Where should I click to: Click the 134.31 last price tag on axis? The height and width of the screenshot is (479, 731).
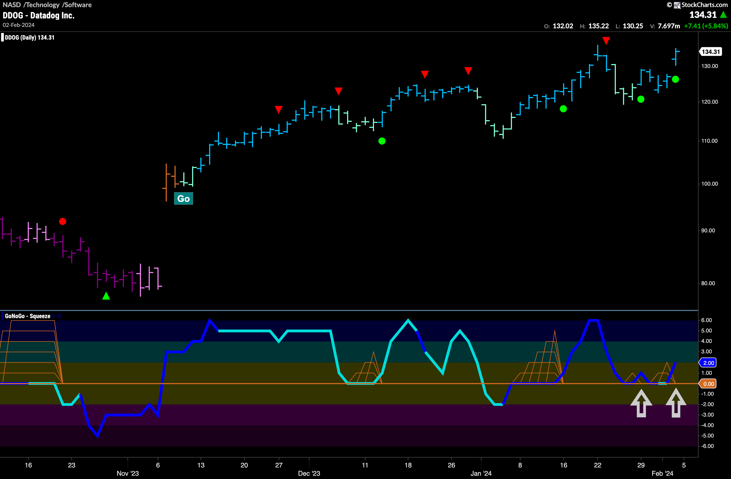click(x=710, y=52)
